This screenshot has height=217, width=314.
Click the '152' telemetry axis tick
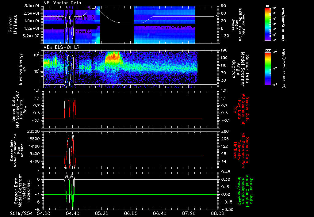point(225,146)
